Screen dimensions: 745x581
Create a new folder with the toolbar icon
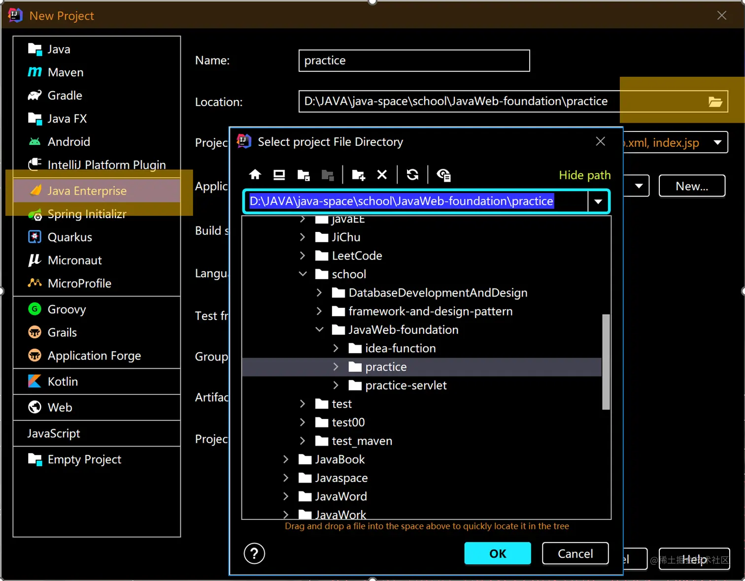tap(358, 175)
